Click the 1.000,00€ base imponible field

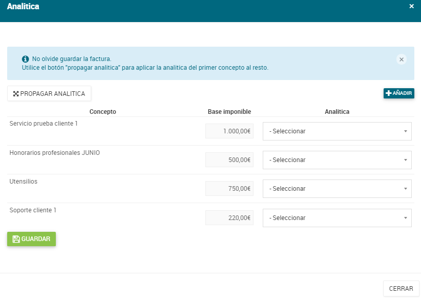point(229,131)
